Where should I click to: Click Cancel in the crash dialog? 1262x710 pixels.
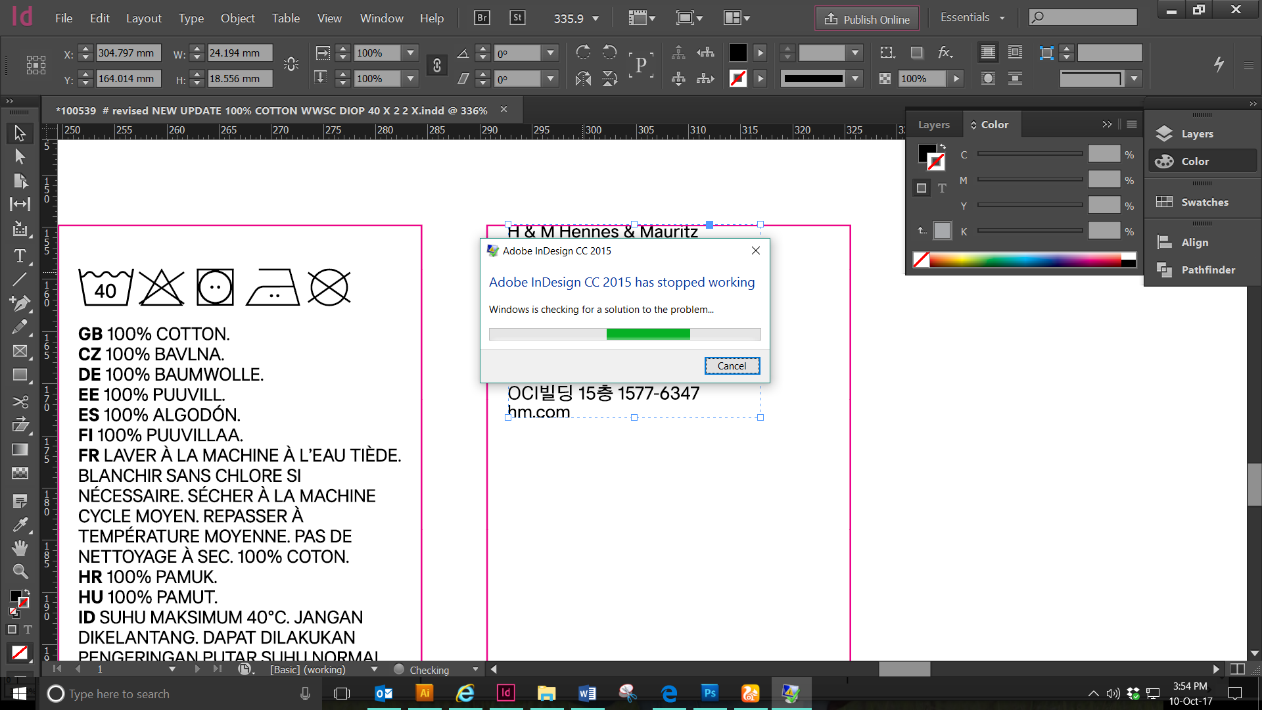point(732,366)
